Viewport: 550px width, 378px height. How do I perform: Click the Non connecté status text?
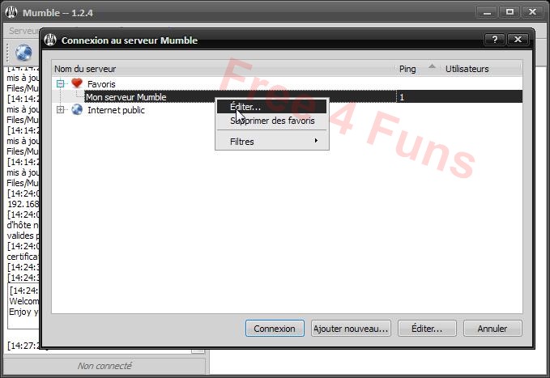(x=104, y=366)
